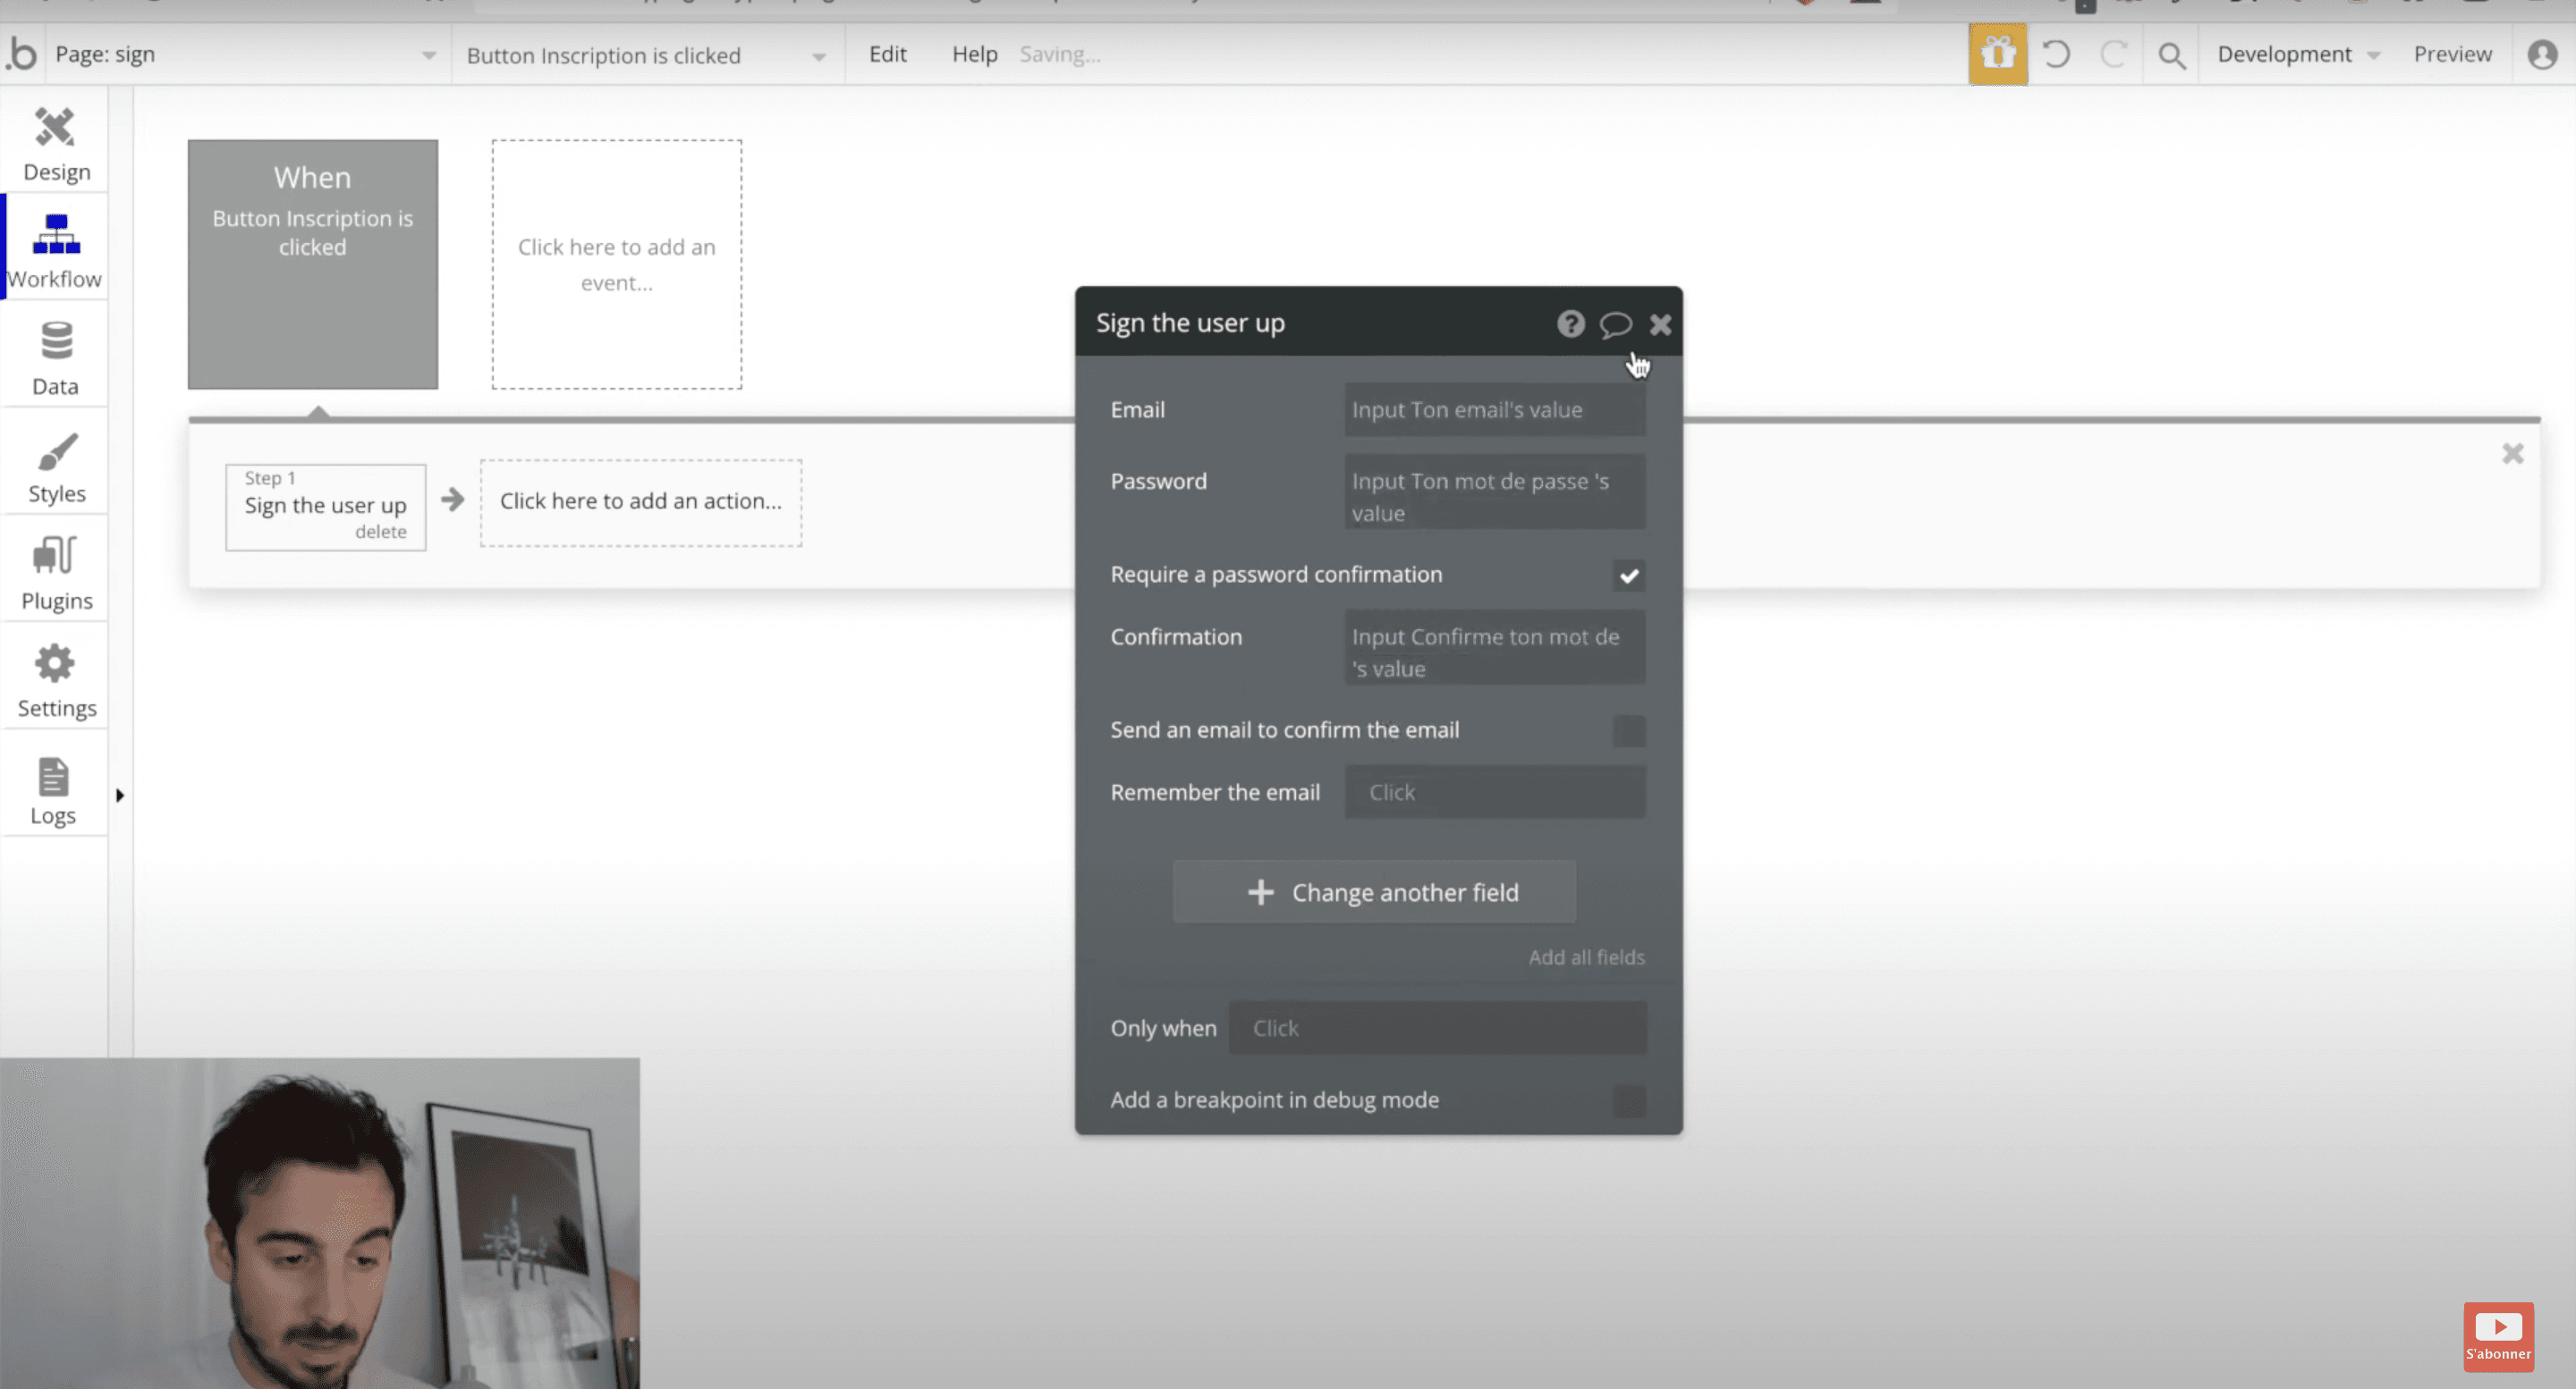Open the Button Inscription is clicked dropdown

click(x=819, y=55)
